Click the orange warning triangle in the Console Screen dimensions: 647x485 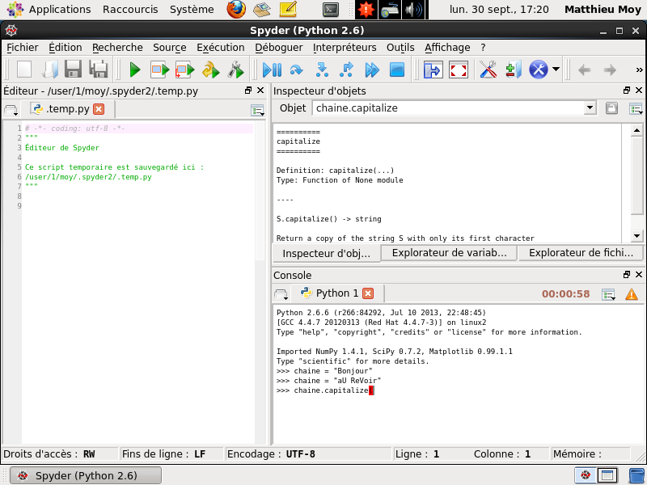pos(632,294)
